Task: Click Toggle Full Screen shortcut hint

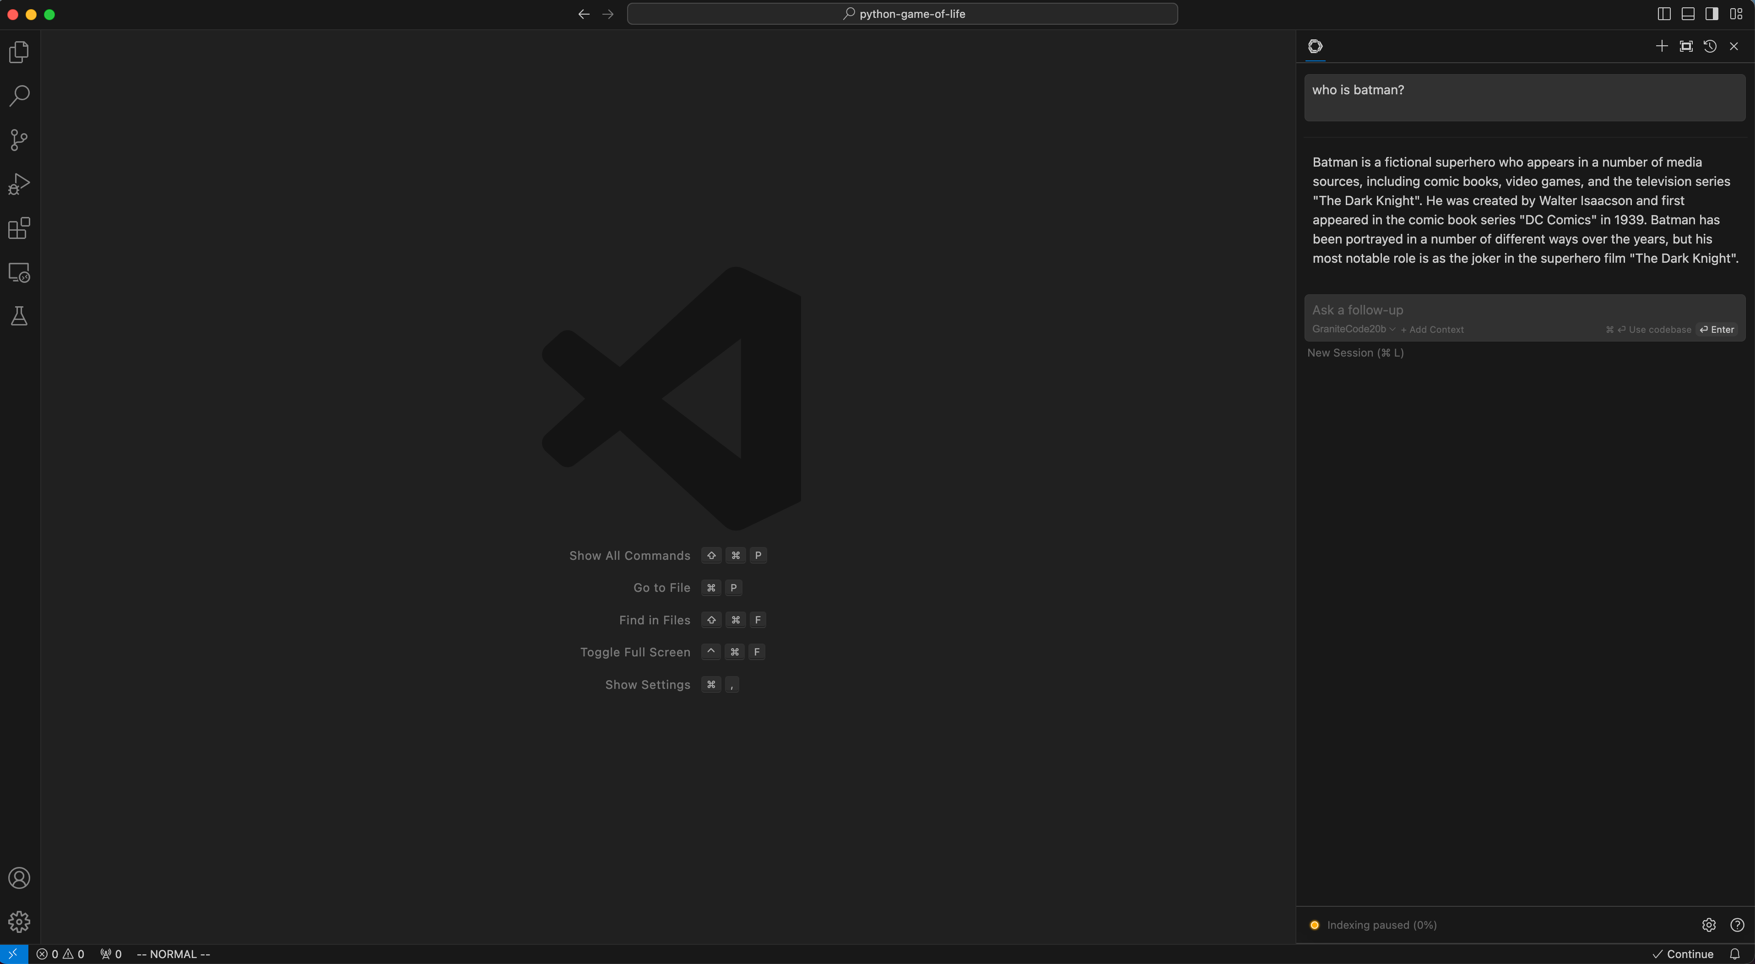Action: (x=672, y=652)
